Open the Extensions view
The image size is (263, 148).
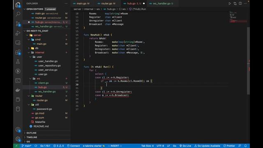pos(18,52)
